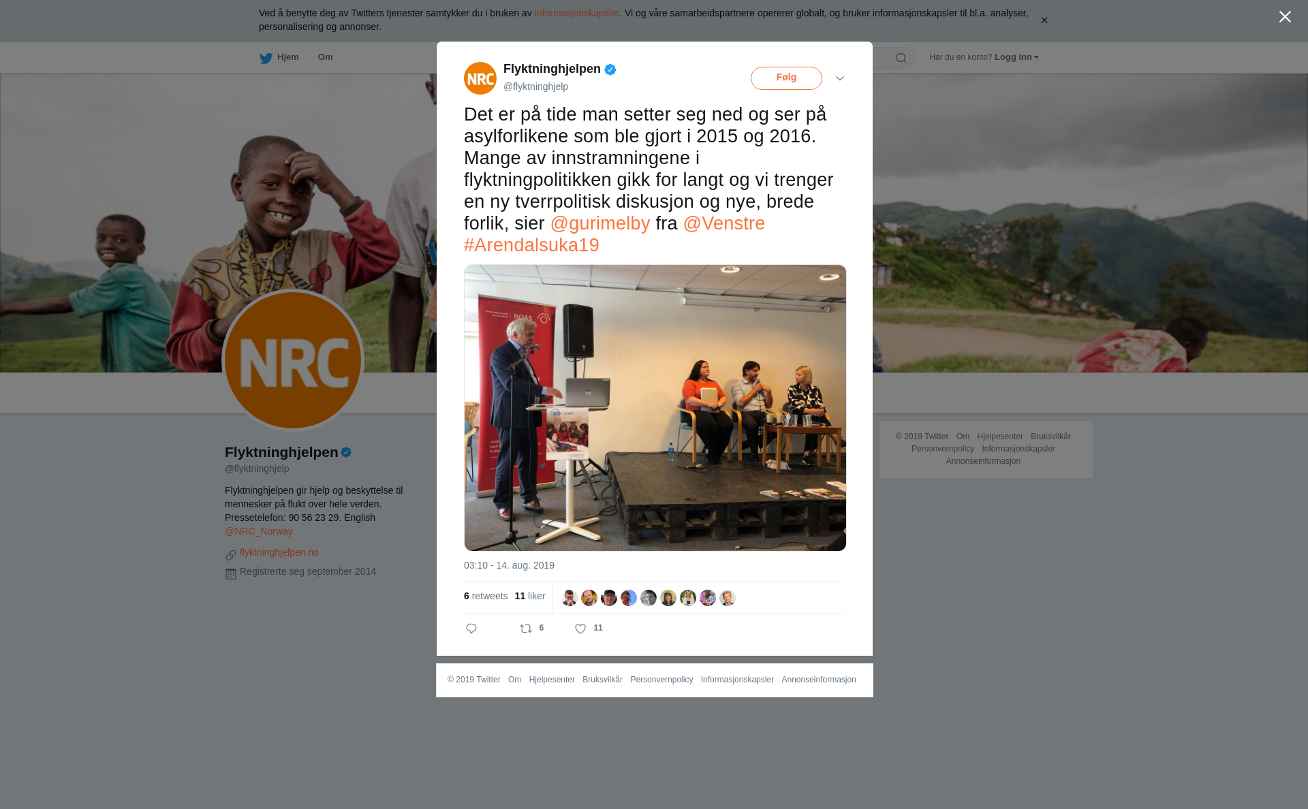Open the #Arendalsuka19 hashtag
This screenshot has width=1308, height=809.
[531, 245]
